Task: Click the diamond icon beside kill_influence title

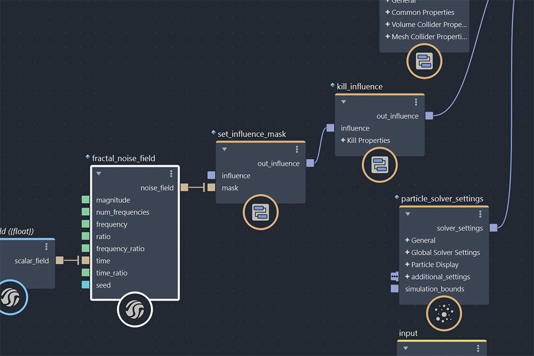Action: [333, 85]
